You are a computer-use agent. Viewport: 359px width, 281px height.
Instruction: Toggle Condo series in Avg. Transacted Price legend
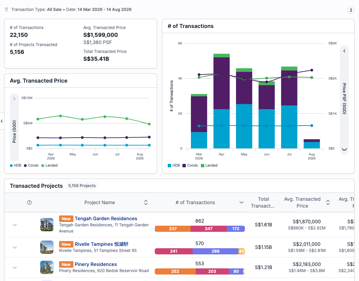(x=31, y=166)
